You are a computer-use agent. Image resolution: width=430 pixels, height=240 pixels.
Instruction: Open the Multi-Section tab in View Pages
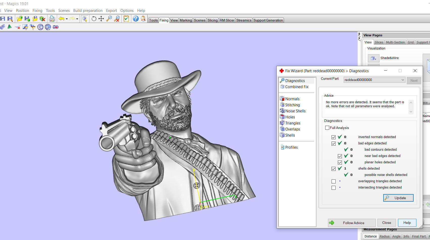(x=395, y=42)
